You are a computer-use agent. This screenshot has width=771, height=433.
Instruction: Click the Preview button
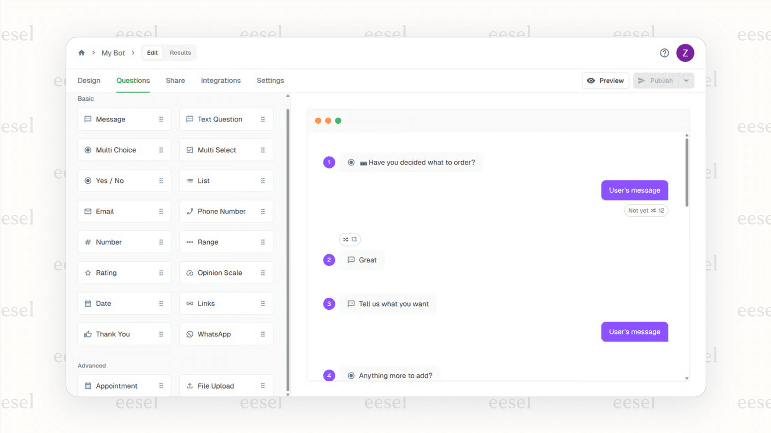[605, 80]
